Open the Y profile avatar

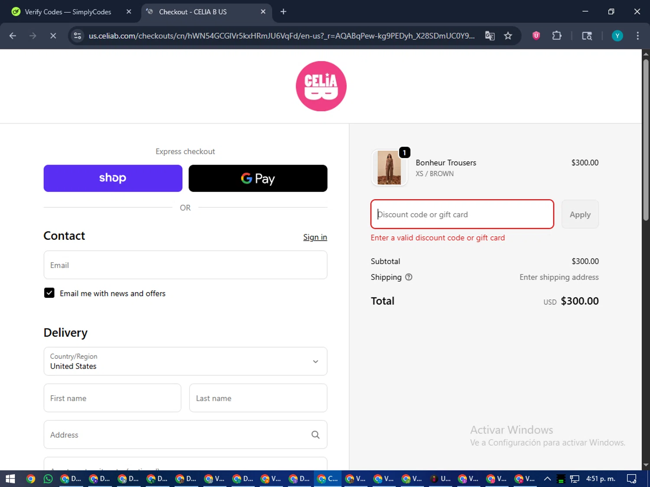click(x=617, y=36)
